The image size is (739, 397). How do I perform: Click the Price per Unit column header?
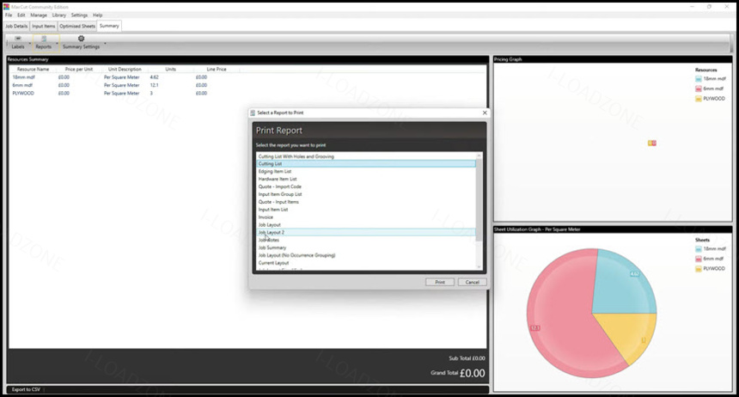point(79,69)
